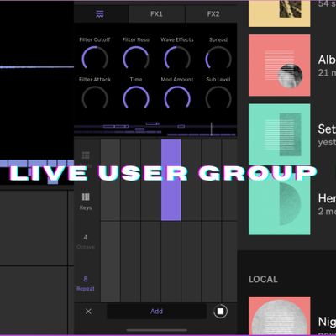The height and width of the screenshot is (336, 336).
Task: Open the green 'Set' thumbnail
Action: (x=279, y=134)
